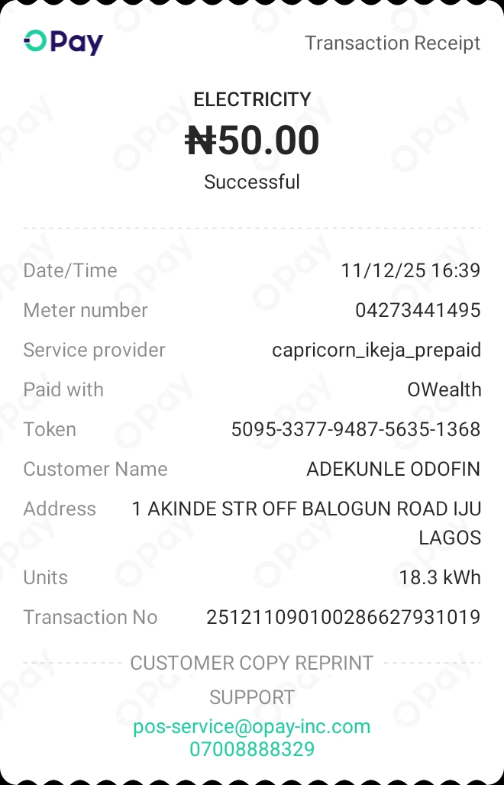This screenshot has width=504, height=785.
Task: Open the pos-service@opay-inc.com support email link
Action: (x=252, y=726)
